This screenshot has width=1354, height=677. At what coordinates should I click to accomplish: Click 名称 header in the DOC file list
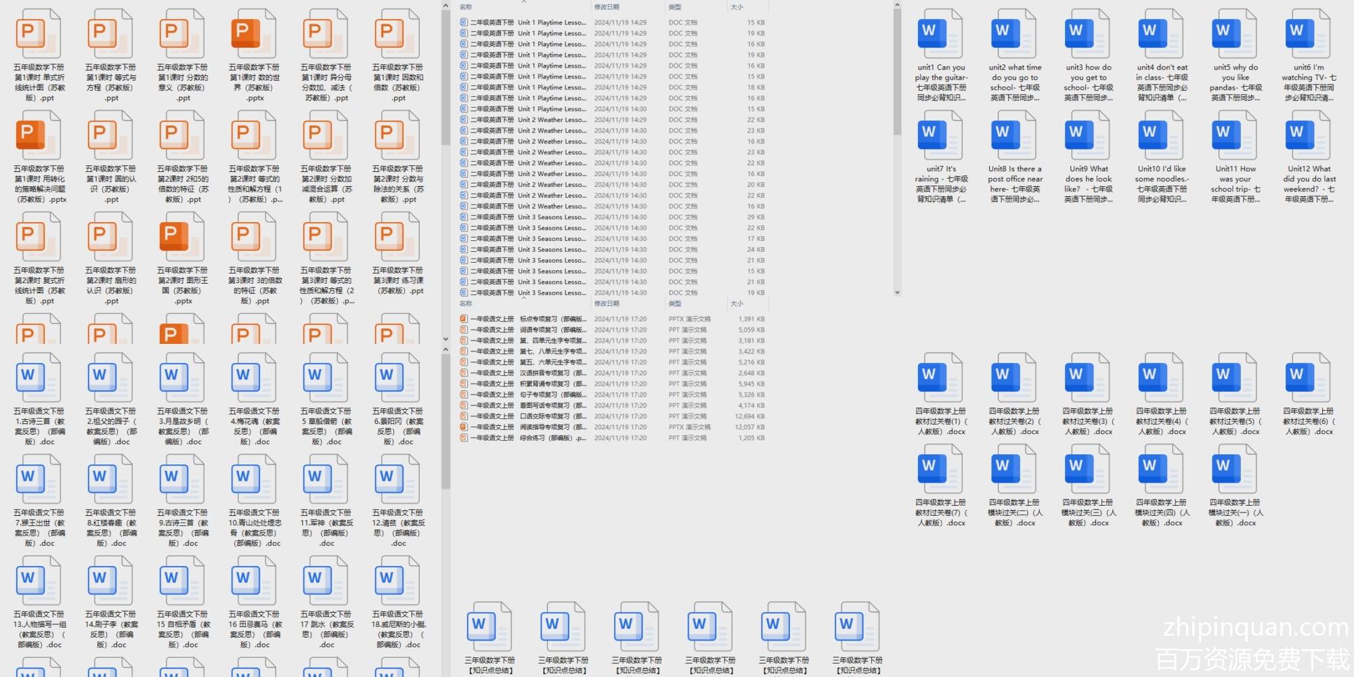[466, 7]
